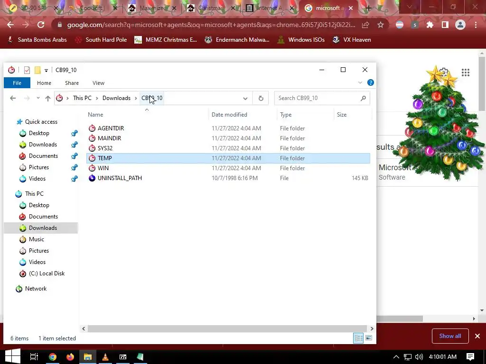The width and height of the screenshot is (486, 364).
Task: Open Google apps grid icon
Action: pos(466,73)
